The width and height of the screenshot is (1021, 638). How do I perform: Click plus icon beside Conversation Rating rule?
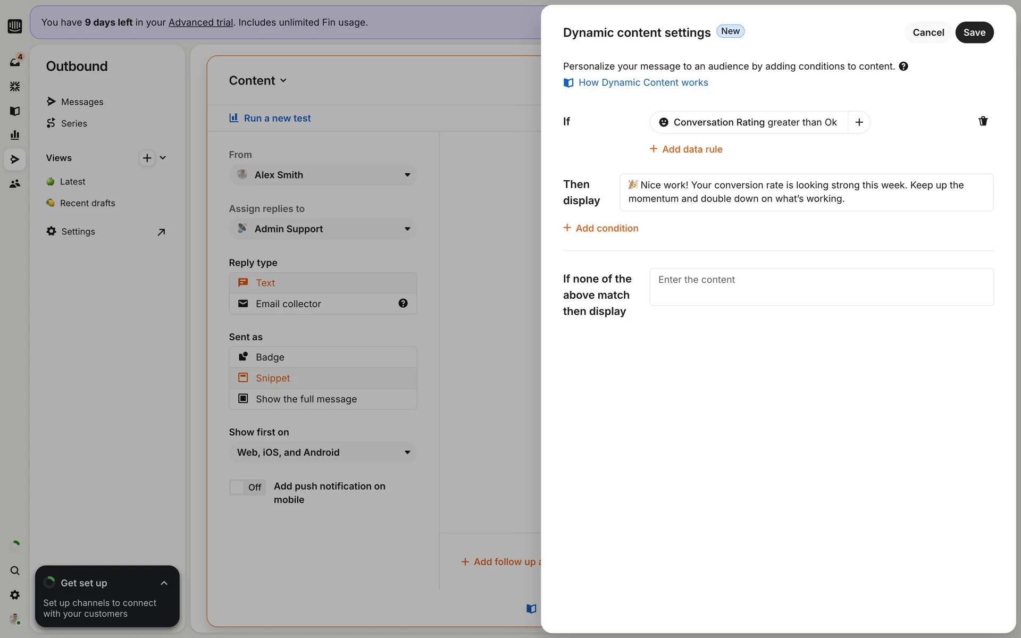coord(859,122)
